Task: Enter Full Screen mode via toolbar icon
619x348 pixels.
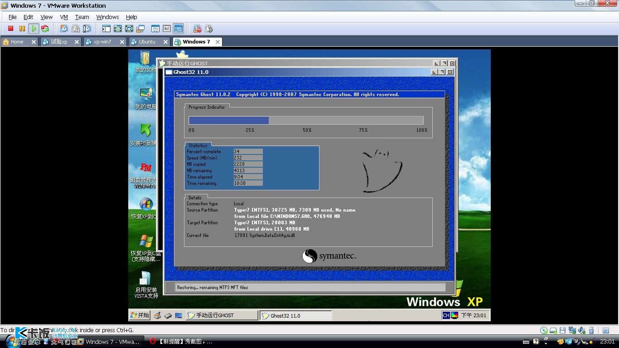Action: 129,29
